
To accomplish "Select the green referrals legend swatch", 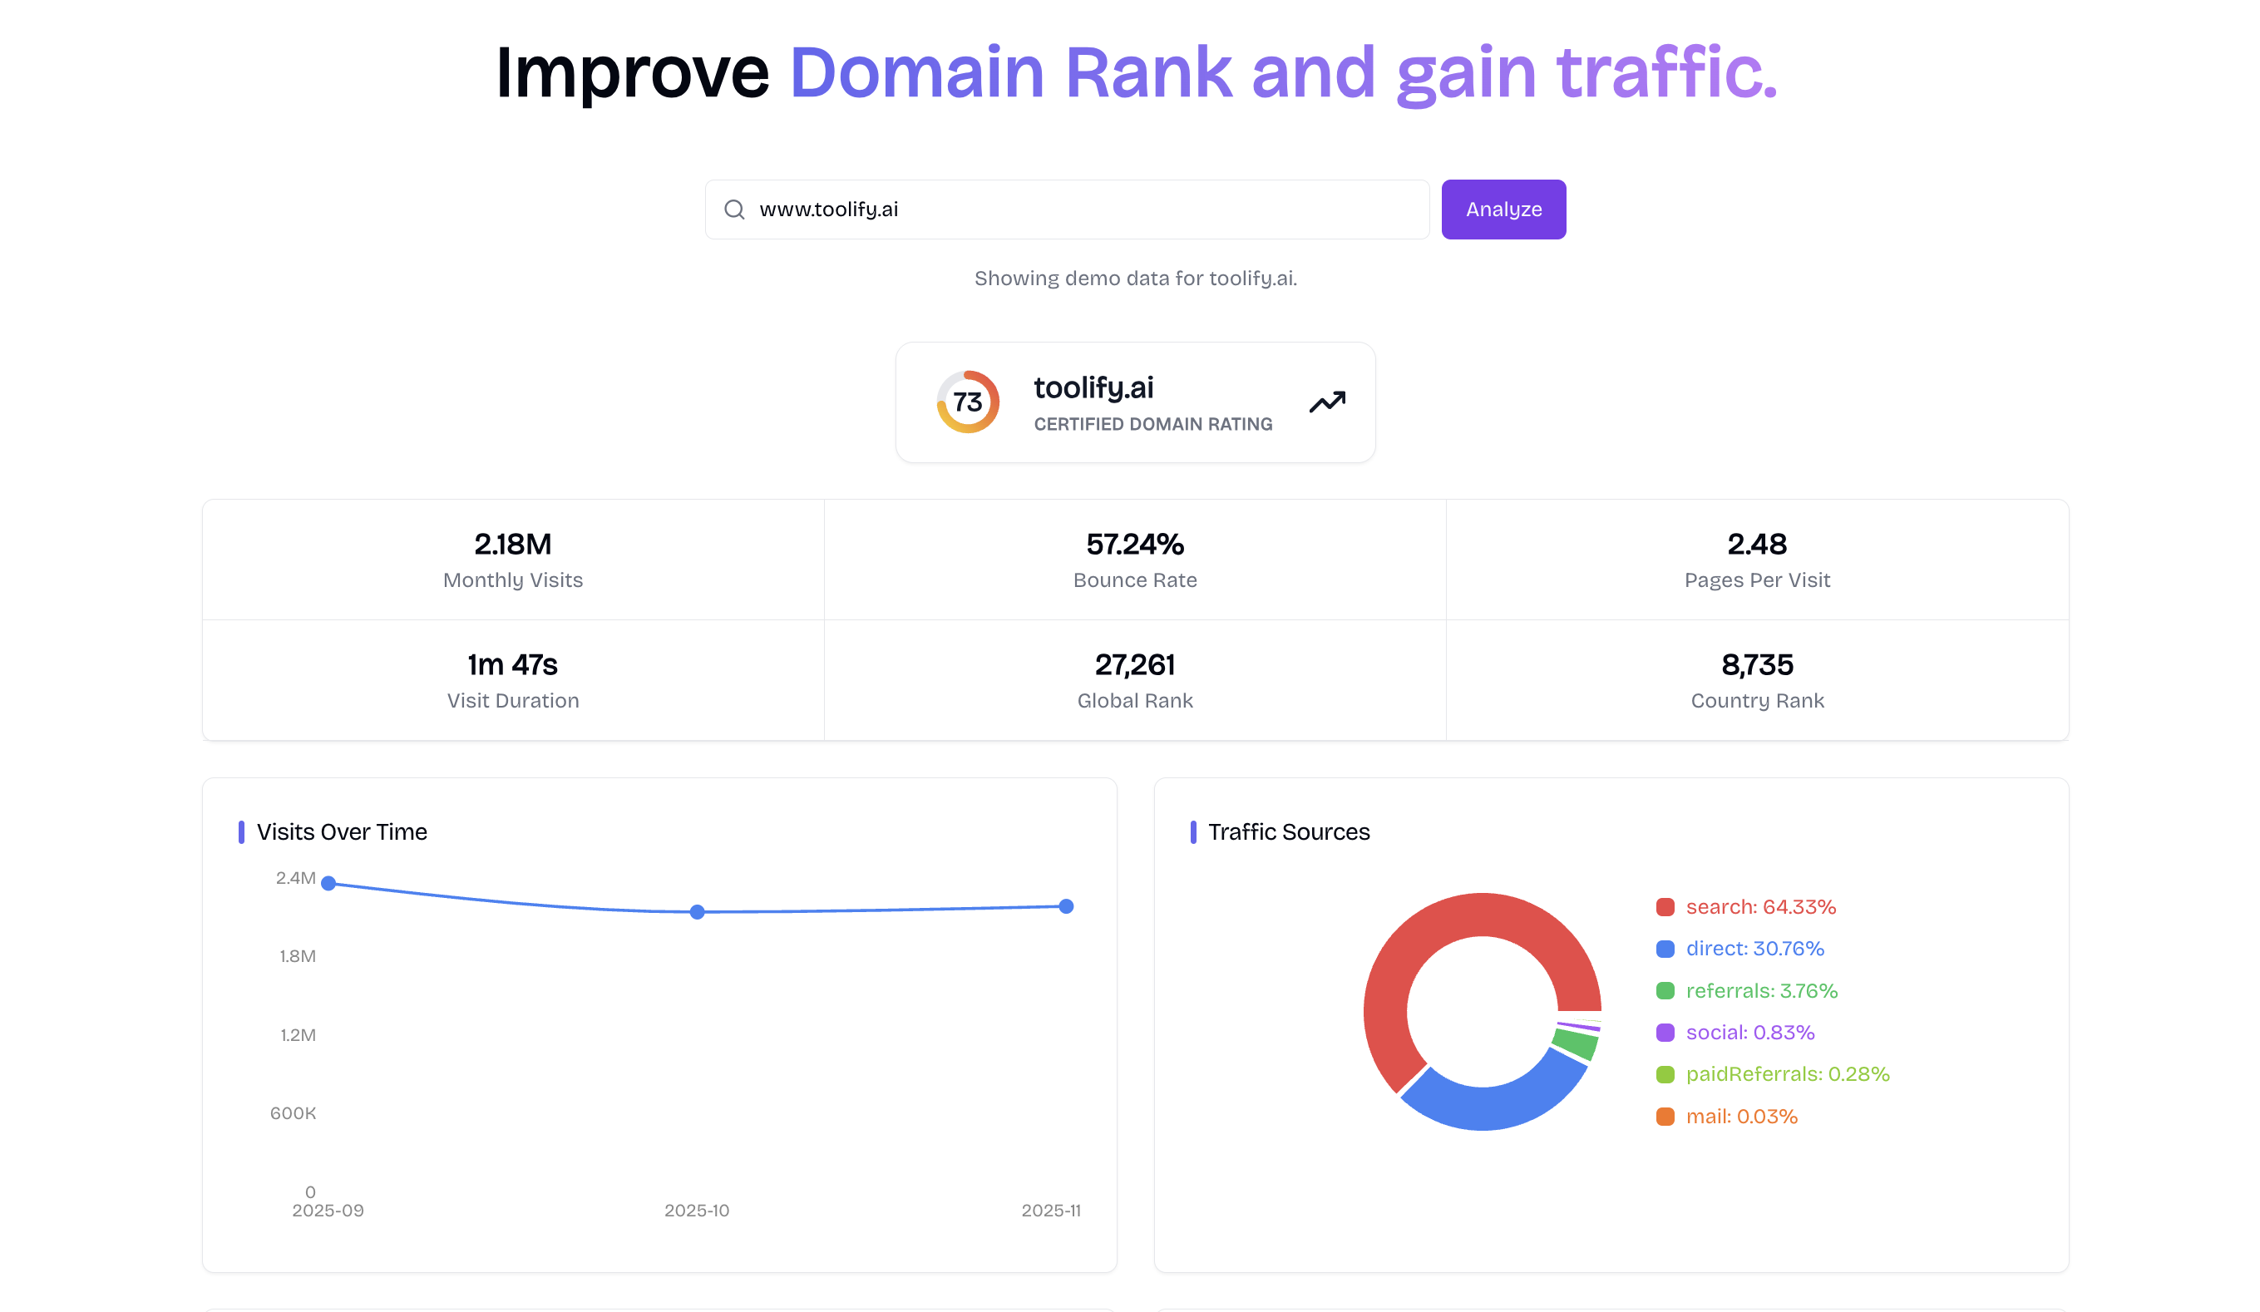I will click(1665, 991).
